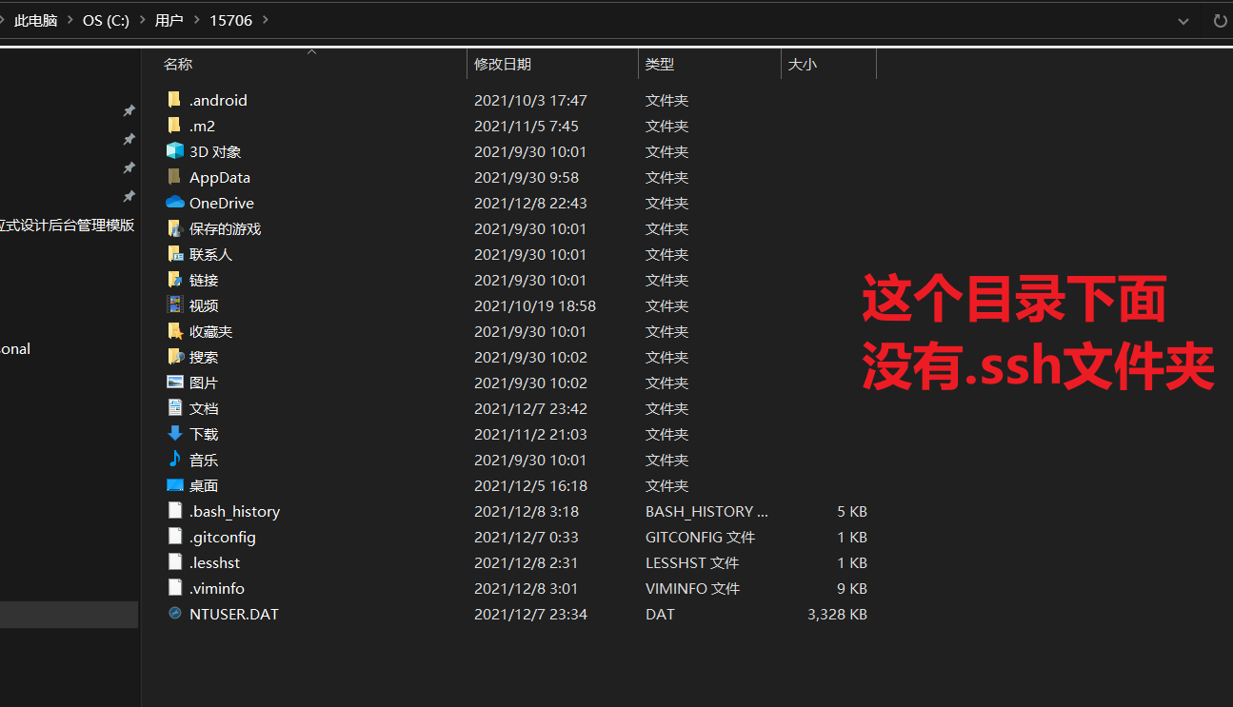The image size is (1233, 707).
Task: Select the .gitconfig file in the list
Action: tap(222, 537)
